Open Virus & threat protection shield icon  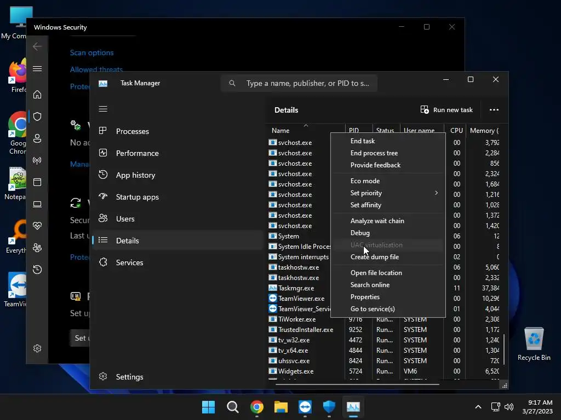[37, 116]
